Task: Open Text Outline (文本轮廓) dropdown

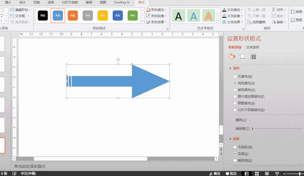Action: click(x=233, y=16)
